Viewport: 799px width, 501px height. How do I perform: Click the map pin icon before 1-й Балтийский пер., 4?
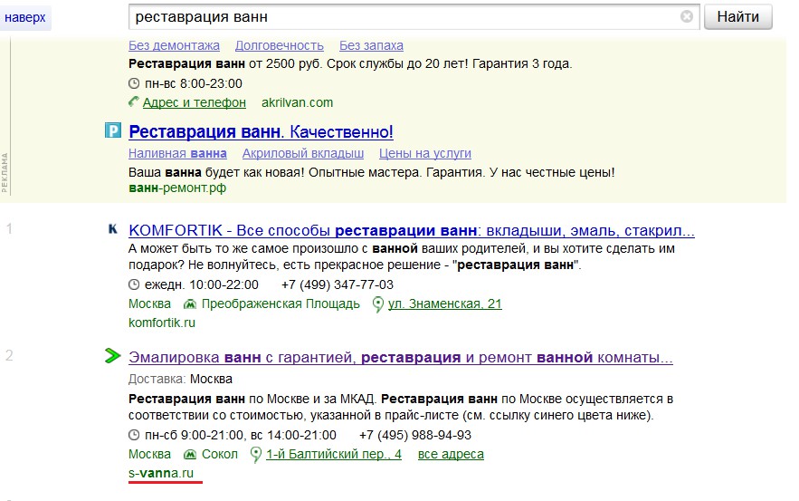256,455
